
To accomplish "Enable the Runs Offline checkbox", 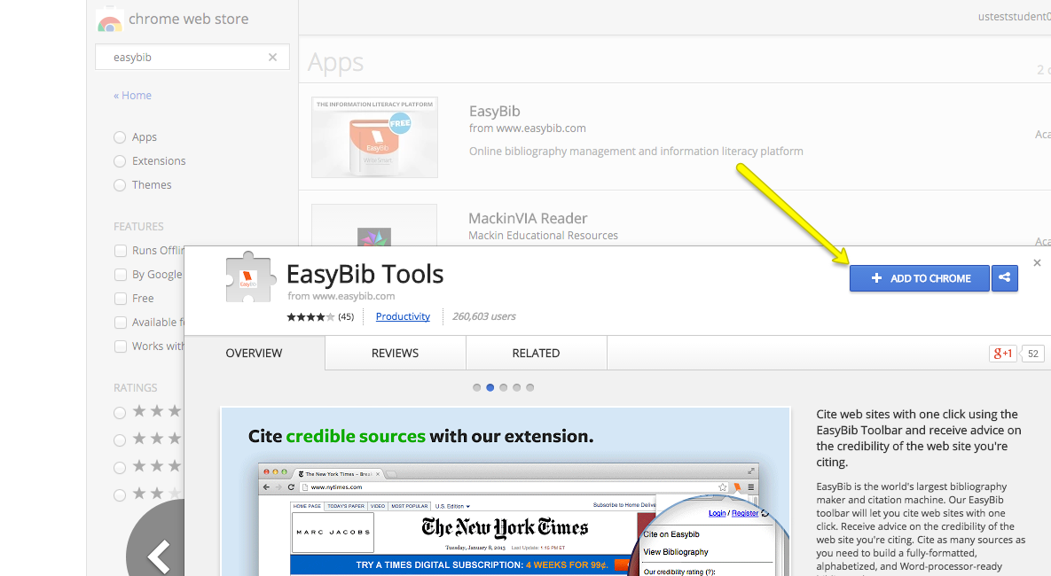I will [x=120, y=251].
